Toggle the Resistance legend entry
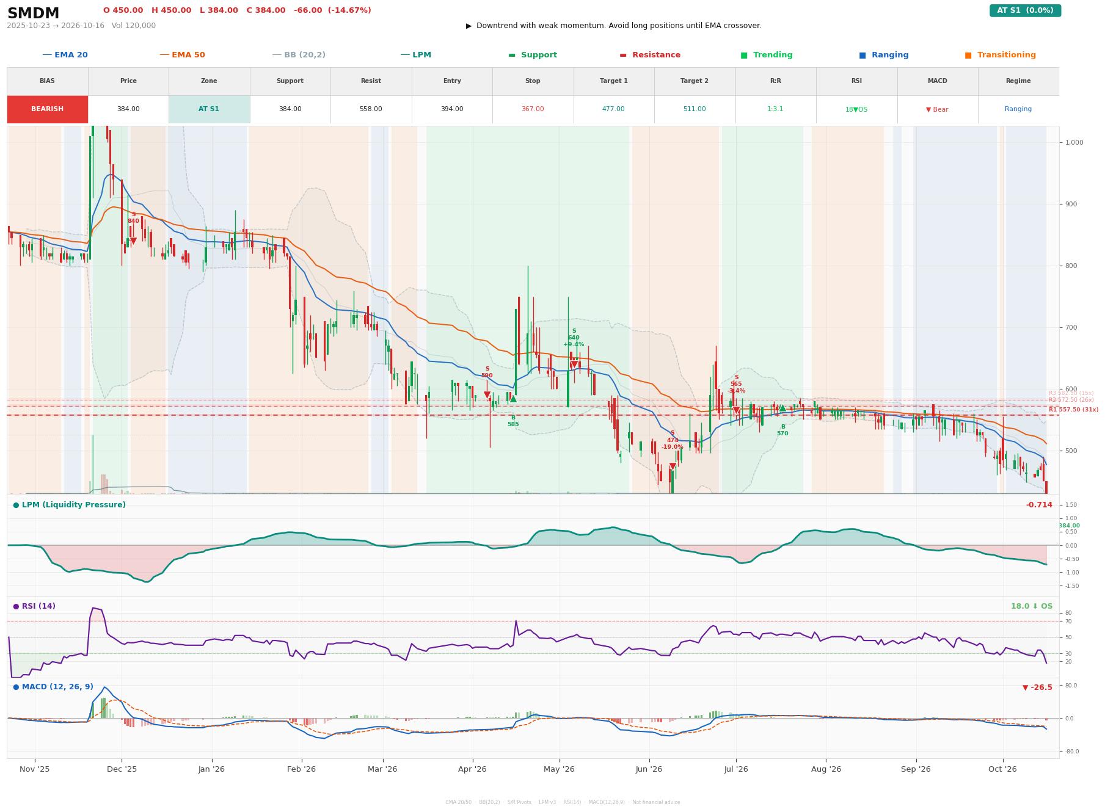1105x812 pixels. tap(650, 55)
